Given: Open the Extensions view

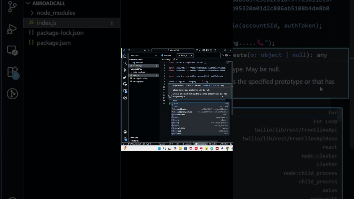Looking at the screenshot, I should pyautogui.click(x=125, y=91).
